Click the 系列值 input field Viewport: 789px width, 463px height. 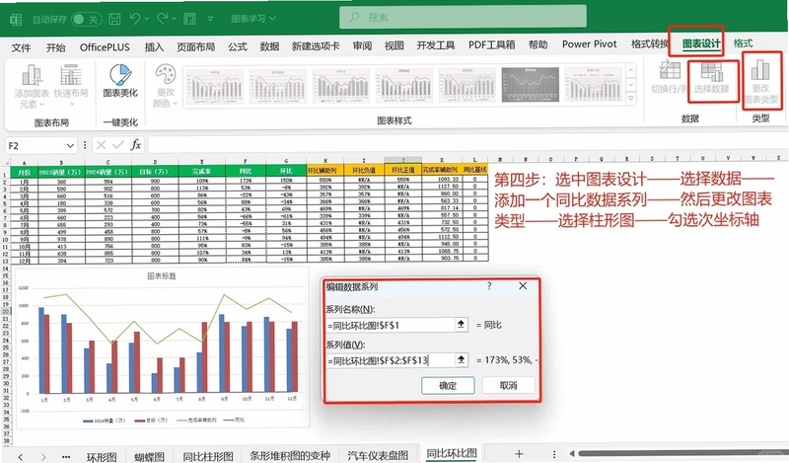tap(390, 359)
